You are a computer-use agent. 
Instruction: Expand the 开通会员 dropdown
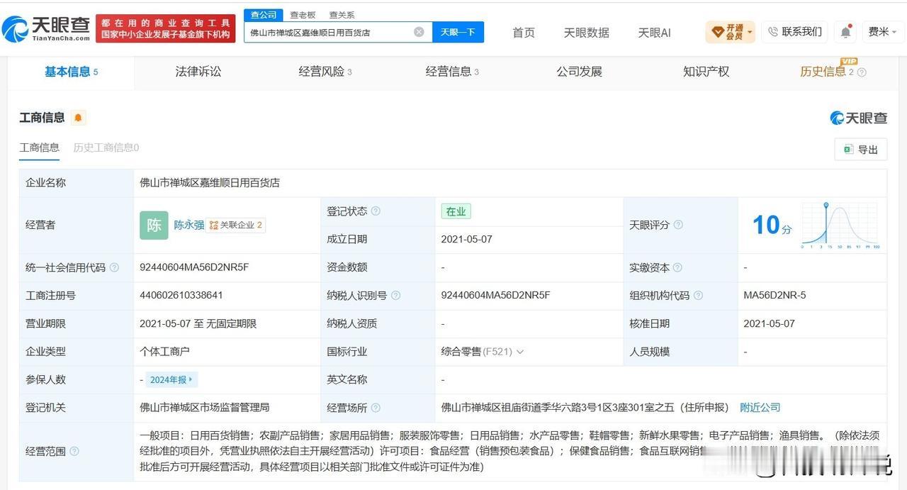[x=731, y=32]
